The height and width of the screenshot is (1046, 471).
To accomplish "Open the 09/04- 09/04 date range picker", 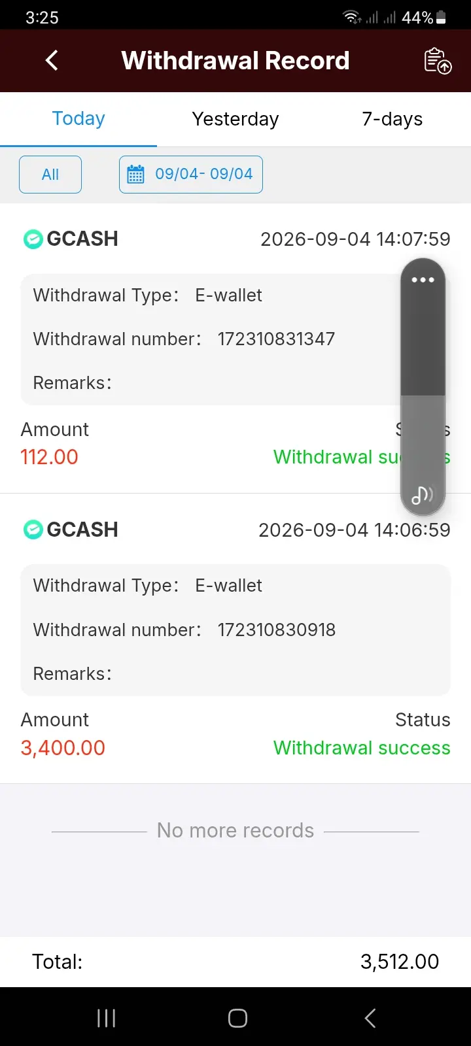I will [x=191, y=175].
